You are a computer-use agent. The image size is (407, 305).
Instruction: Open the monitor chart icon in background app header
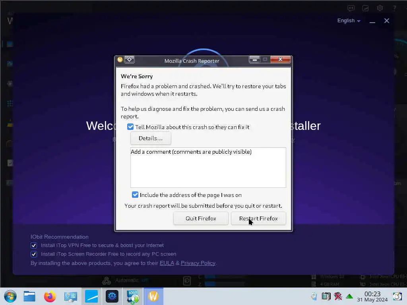(x=366, y=8)
